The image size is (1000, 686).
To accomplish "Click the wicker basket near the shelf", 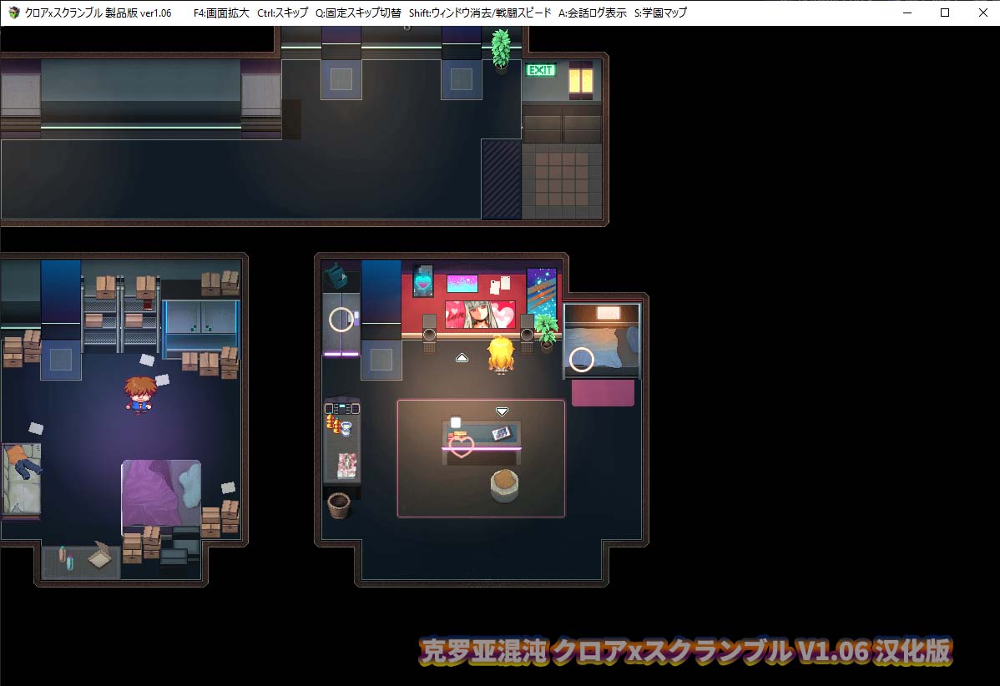I will [x=338, y=506].
